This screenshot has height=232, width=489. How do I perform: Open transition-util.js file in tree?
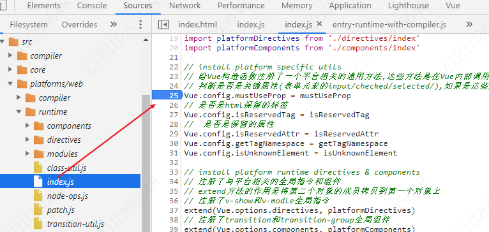(75, 224)
